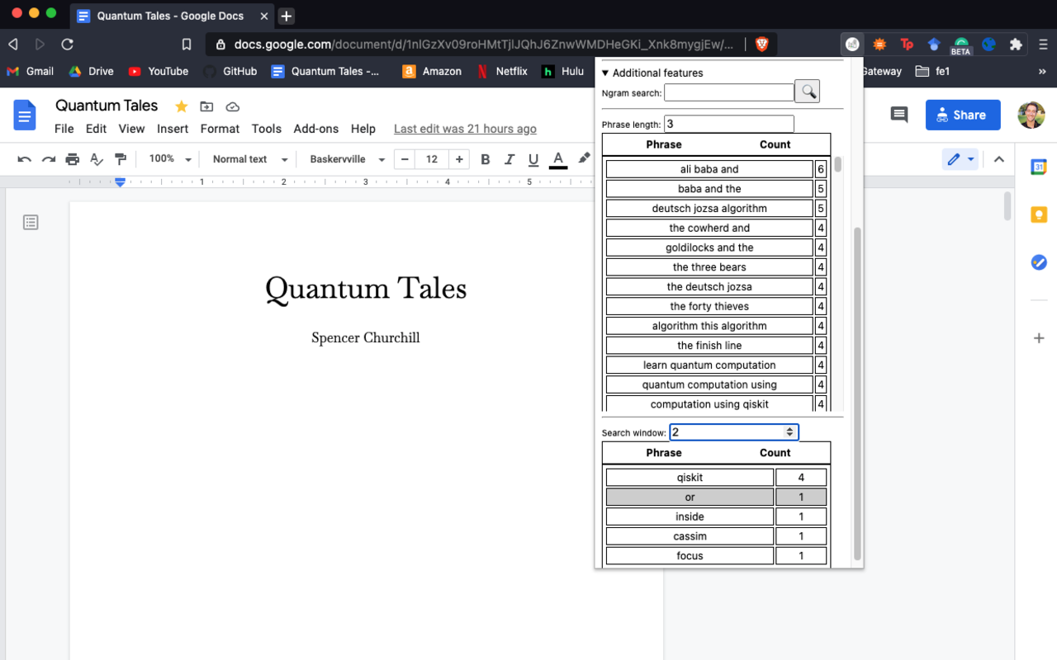Toggle bold formatting
Screen dimensions: 1057x660
pos(486,159)
